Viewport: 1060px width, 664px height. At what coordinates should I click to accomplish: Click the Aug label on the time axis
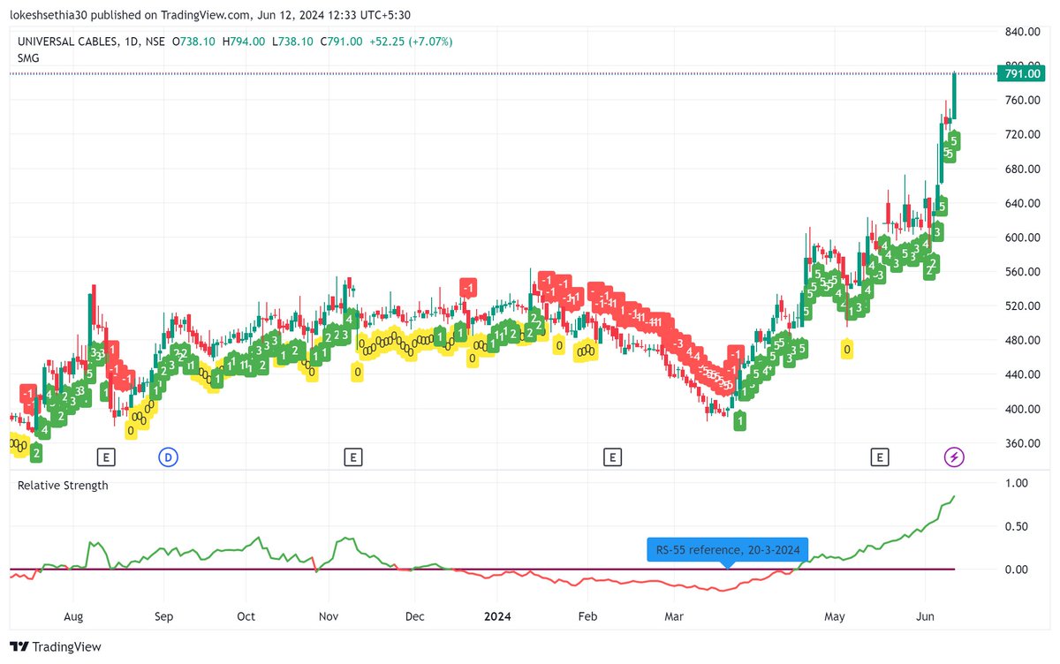tap(73, 615)
